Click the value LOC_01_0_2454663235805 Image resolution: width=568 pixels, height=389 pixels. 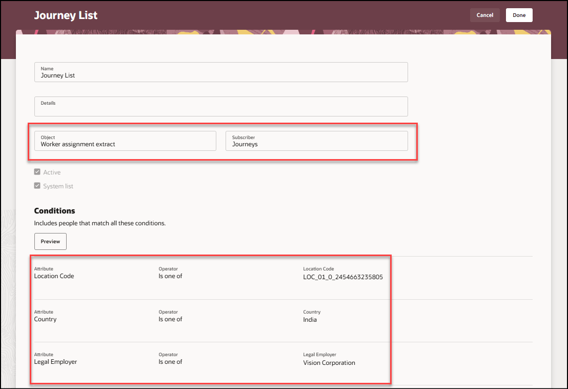point(343,277)
